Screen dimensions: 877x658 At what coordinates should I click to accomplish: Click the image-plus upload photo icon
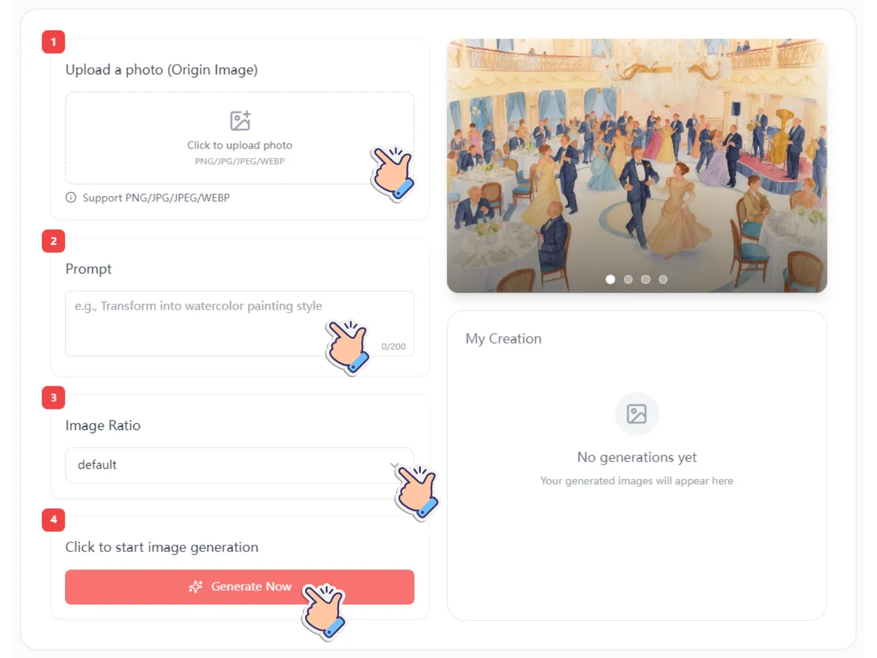coord(240,121)
